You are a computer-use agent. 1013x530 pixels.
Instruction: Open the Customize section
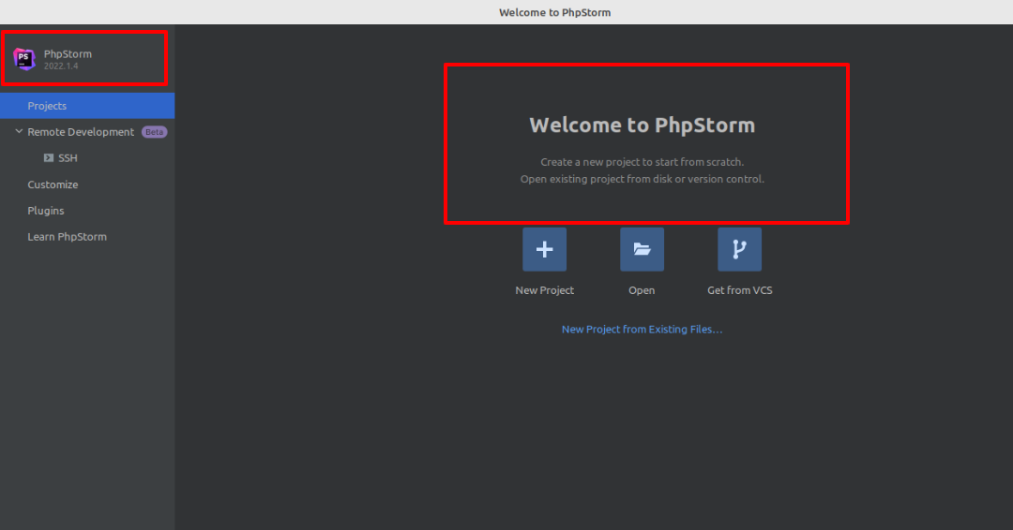[x=53, y=184]
